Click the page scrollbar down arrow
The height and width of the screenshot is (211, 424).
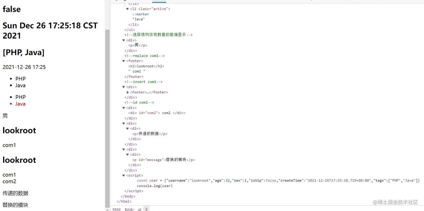[107, 209]
